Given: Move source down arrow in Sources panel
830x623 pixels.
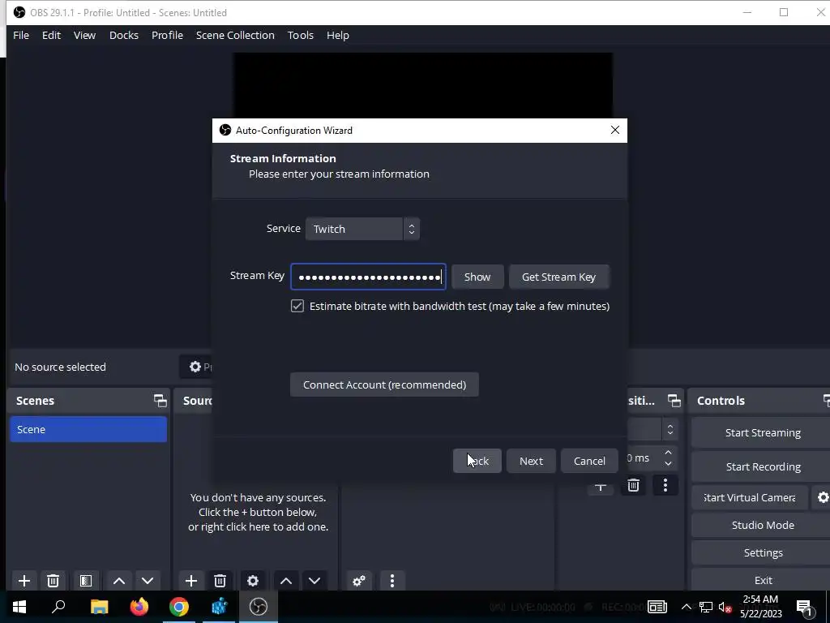Looking at the screenshot, I should [314, 581].
